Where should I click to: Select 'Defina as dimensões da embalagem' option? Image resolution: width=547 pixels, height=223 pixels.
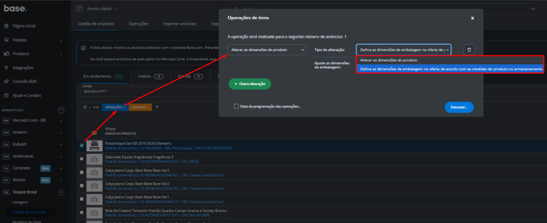click(x=450, y=69)
